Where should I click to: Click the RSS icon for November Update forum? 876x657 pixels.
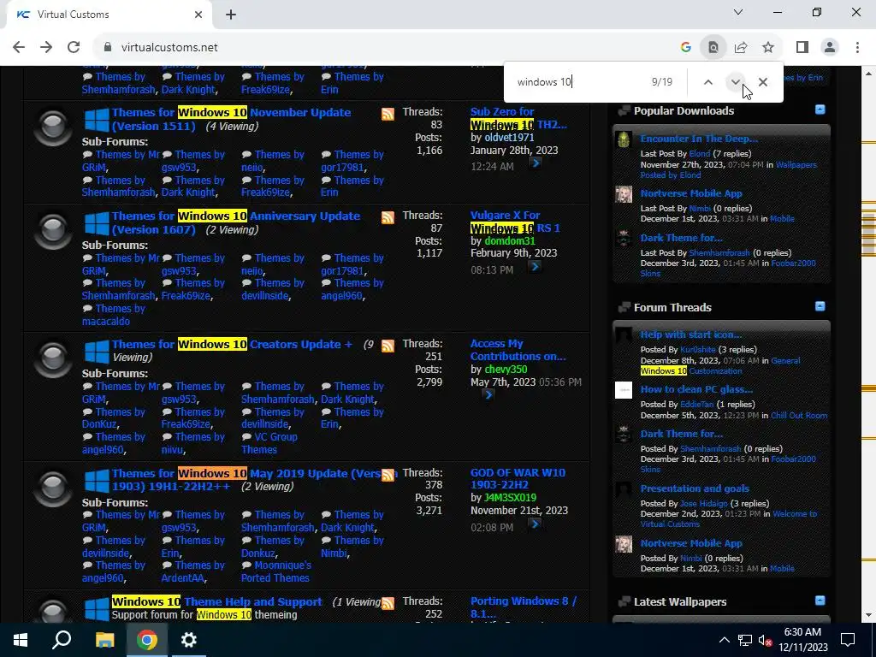388,114
